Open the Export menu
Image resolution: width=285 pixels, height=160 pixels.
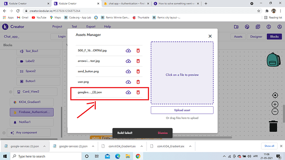[x=91, y=26]
